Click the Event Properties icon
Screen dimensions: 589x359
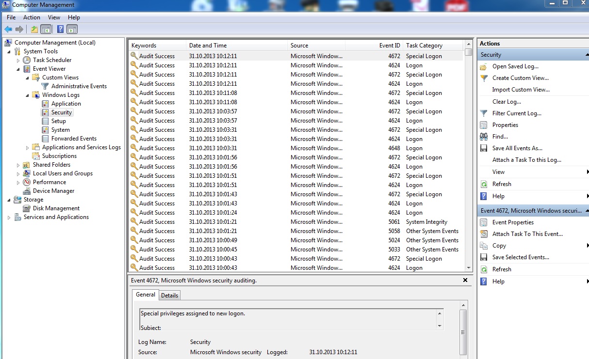pos(484,222)
